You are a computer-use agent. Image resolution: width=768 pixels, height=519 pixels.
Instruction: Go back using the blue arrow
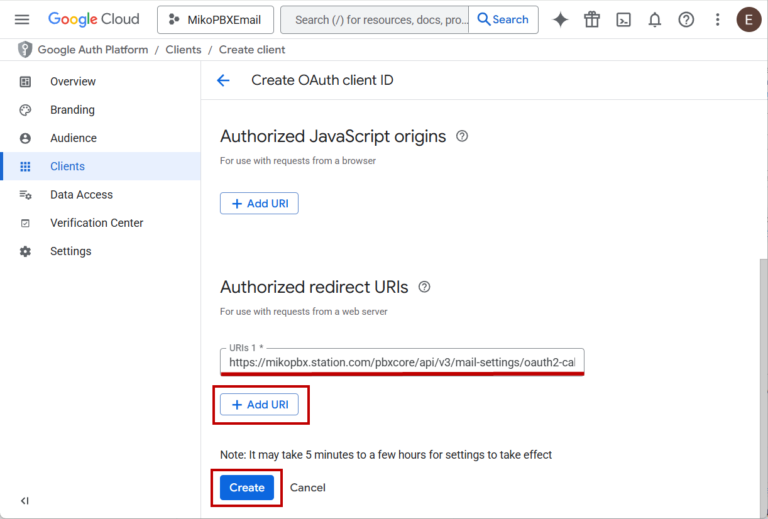[223, 80]
